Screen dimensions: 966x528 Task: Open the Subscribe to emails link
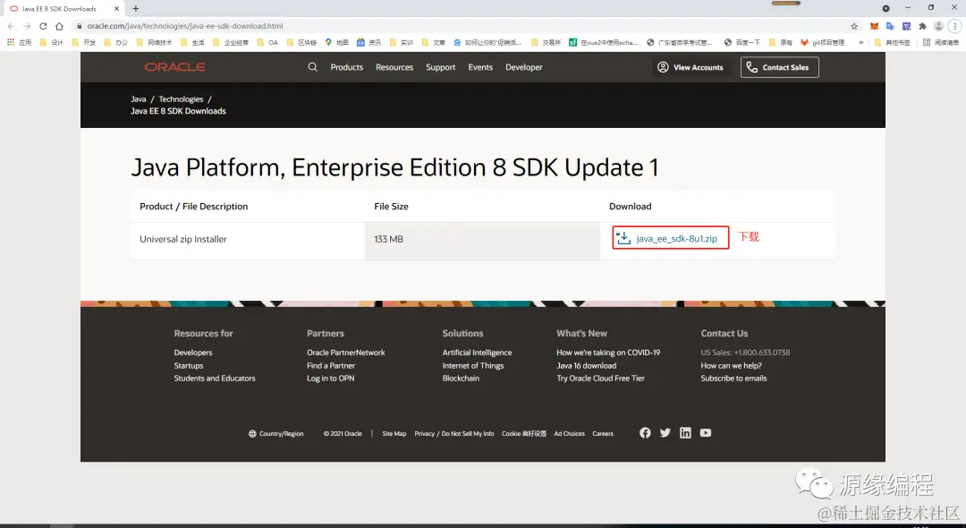[733, 379]
